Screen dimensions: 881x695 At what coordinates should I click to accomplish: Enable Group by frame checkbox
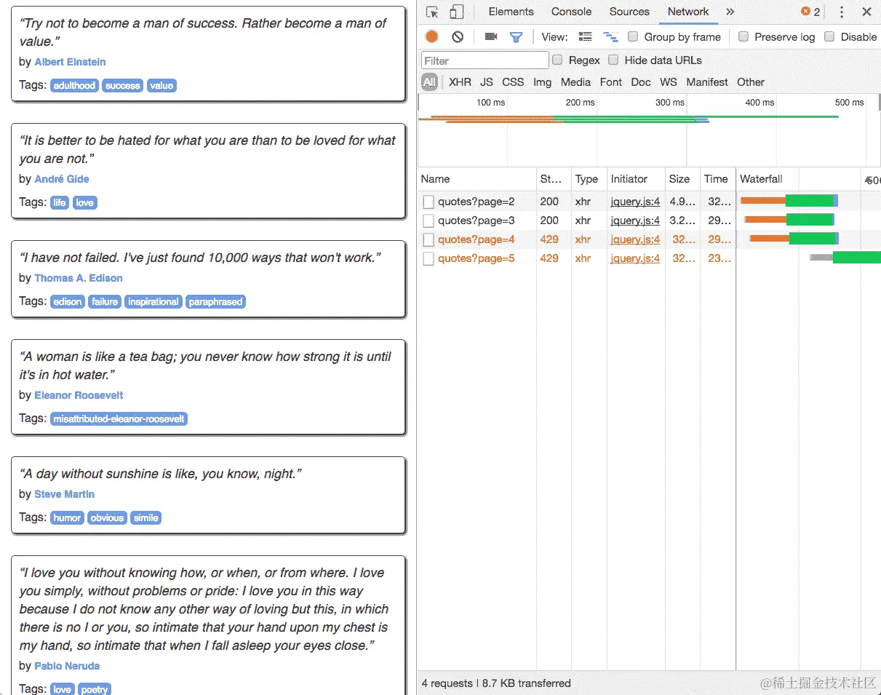(633, 36)
